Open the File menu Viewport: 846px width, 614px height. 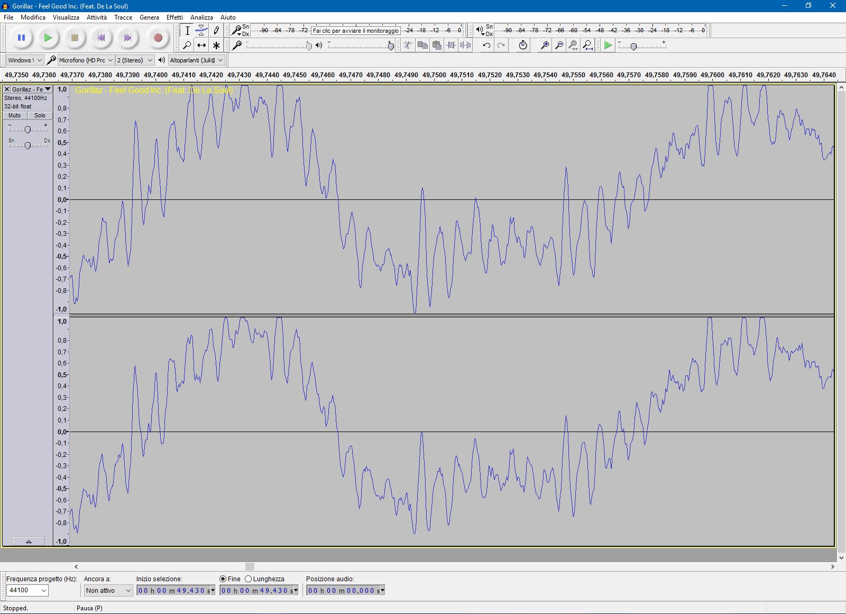(8, 17)
